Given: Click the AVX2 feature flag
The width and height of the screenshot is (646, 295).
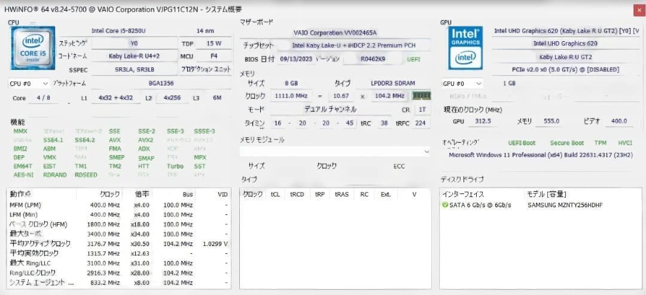Looking at the screenshot, I should [146, 140].
